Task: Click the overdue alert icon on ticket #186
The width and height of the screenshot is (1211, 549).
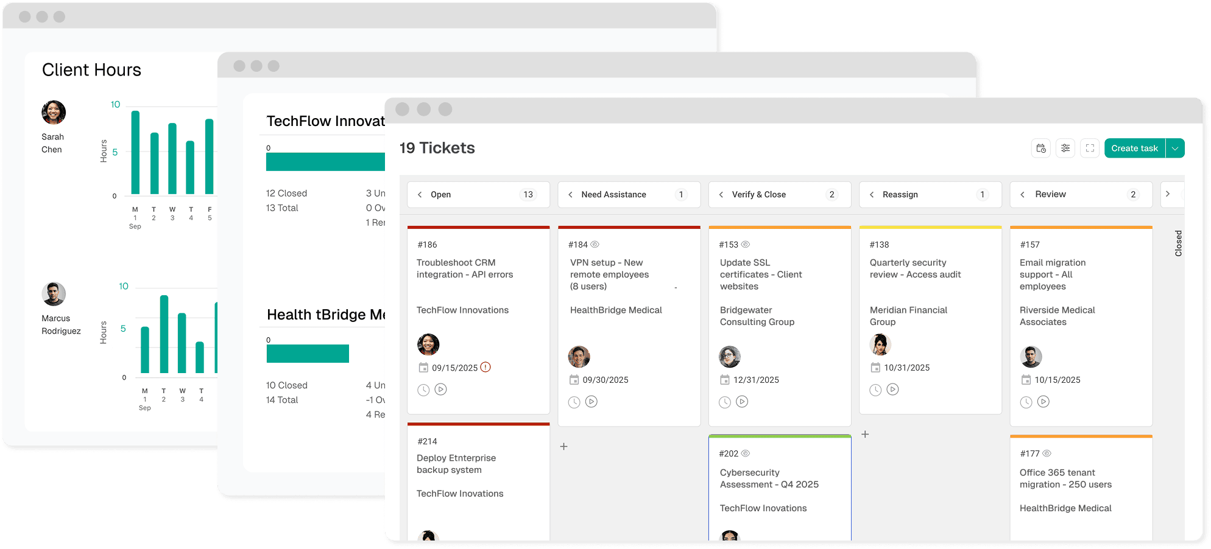Action: point(485,367)
